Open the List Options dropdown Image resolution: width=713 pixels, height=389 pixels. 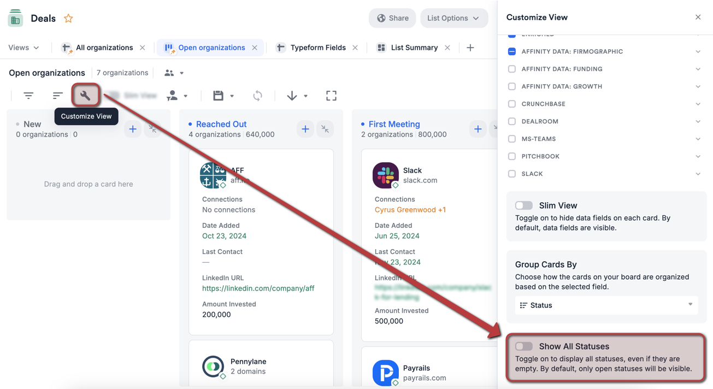454,18
